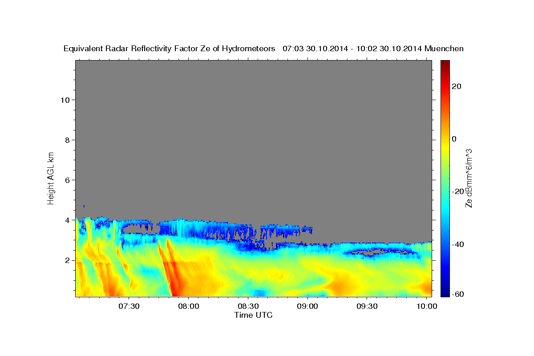The height and width of the screenshot is (356, 534).
Task: Click the height tick label 10
Action: click(x=65, y=100)
